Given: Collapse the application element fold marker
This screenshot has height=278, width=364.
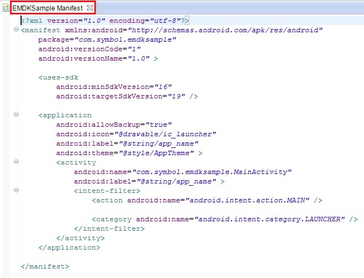Looking at the screenshot, I should 16,114.
